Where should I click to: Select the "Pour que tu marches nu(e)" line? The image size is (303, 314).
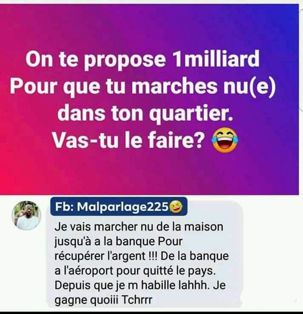(x=143, y=87)
